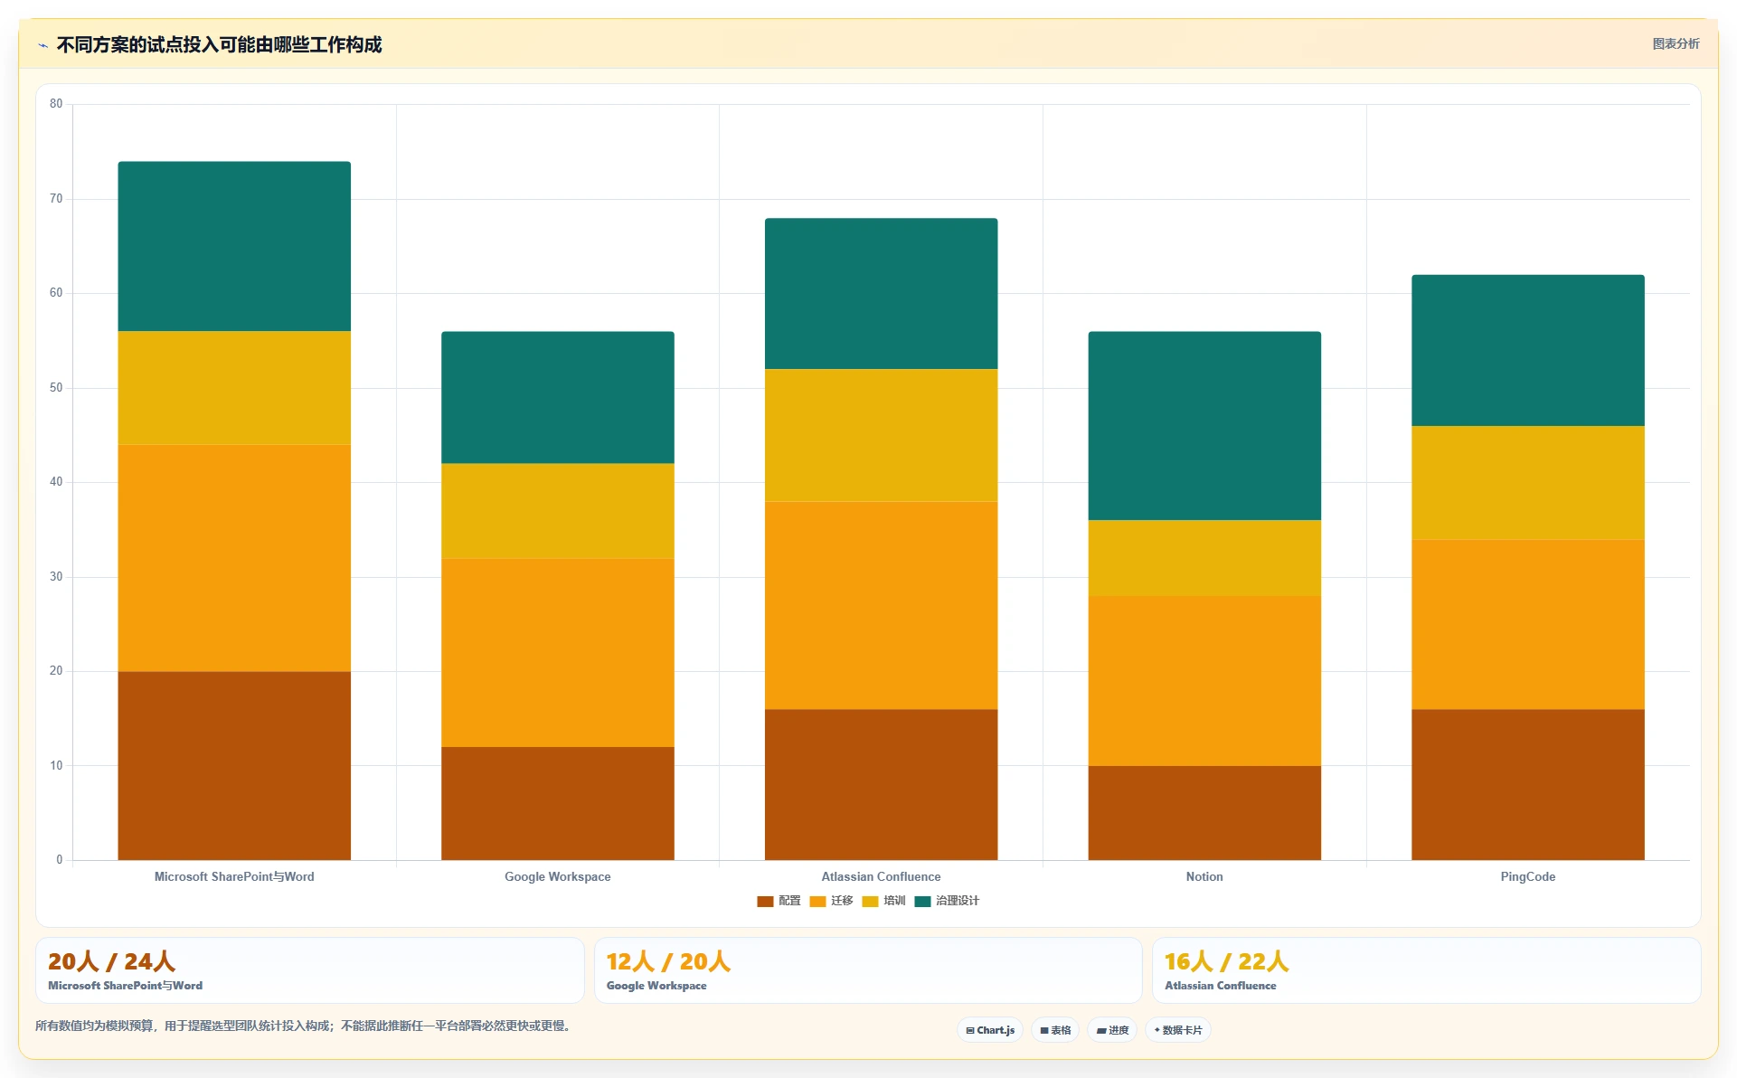This screenshot has height=1078, width=1737.
Task: Click the icon beside the chart title
Action: coord(42,45)
